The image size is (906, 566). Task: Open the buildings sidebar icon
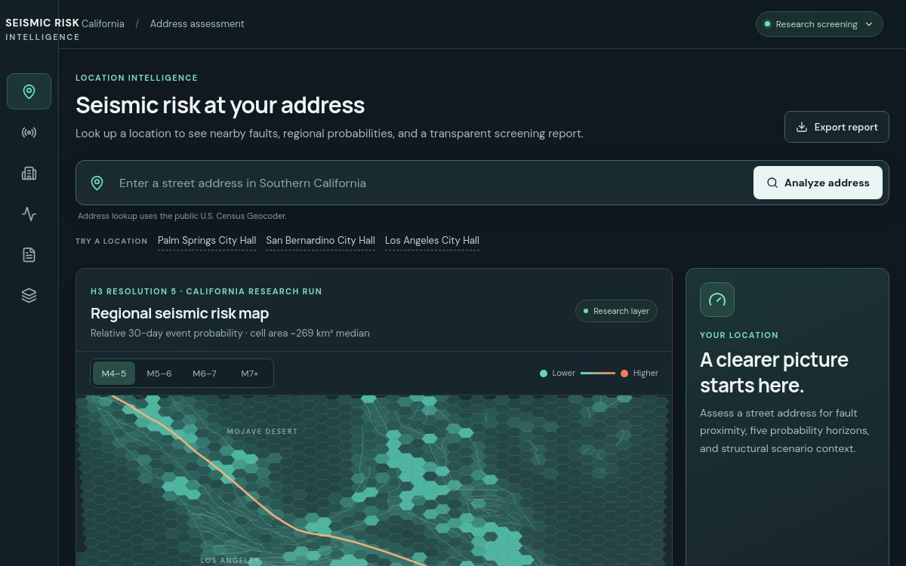click(29, 174)
